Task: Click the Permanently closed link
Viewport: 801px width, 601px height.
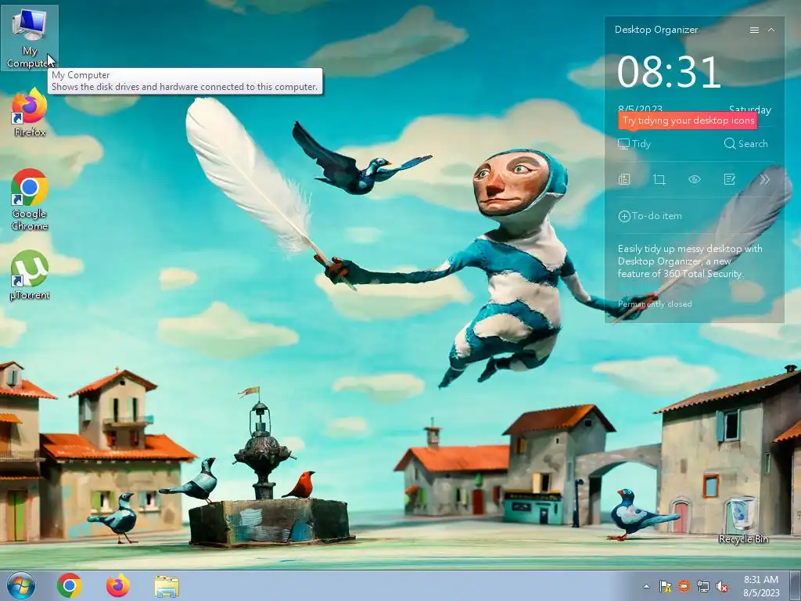Action: (655, 304)
